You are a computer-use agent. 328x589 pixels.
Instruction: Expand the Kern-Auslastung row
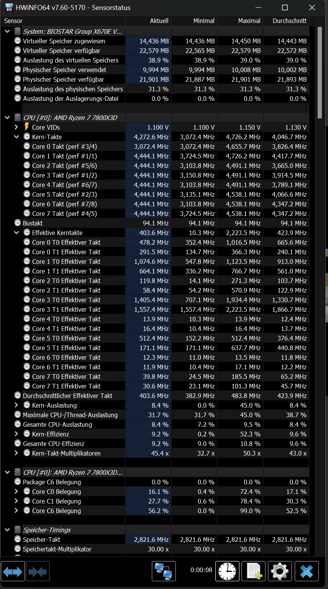(16, 405)
